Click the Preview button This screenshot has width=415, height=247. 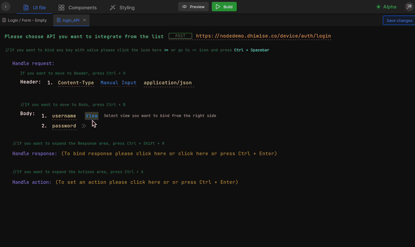(x=193, y=7)
